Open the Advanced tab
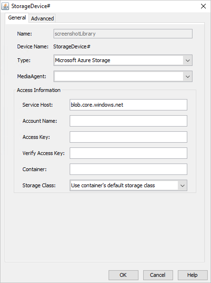 (42, 18)
